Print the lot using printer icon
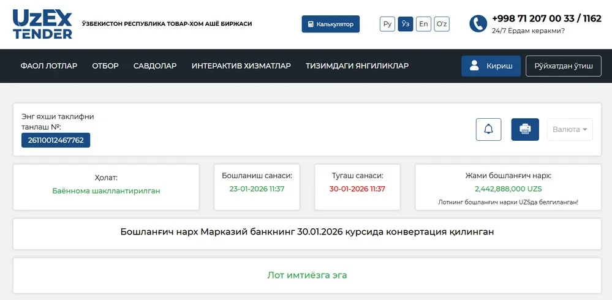Image resolution: width=612 pixels, height=300 pixels. 525,129
